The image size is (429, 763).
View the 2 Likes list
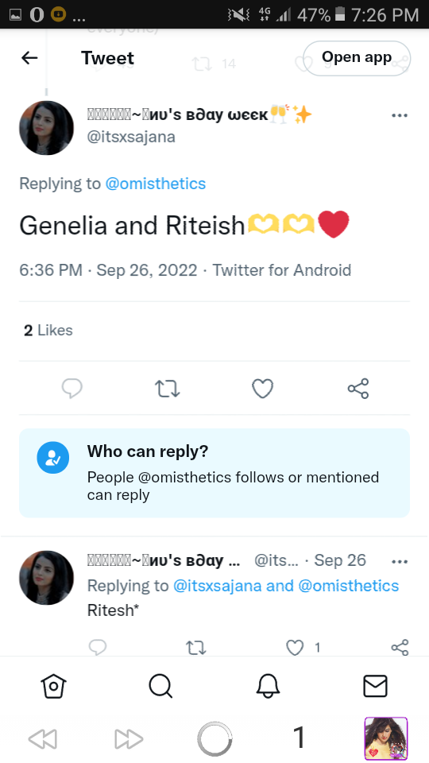[x=48, y=331]
